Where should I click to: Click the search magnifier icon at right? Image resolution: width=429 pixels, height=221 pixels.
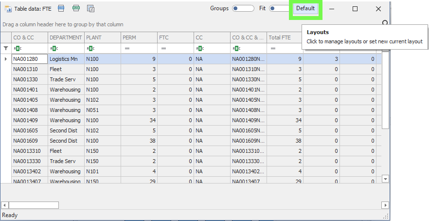click(x=385, y=23)
